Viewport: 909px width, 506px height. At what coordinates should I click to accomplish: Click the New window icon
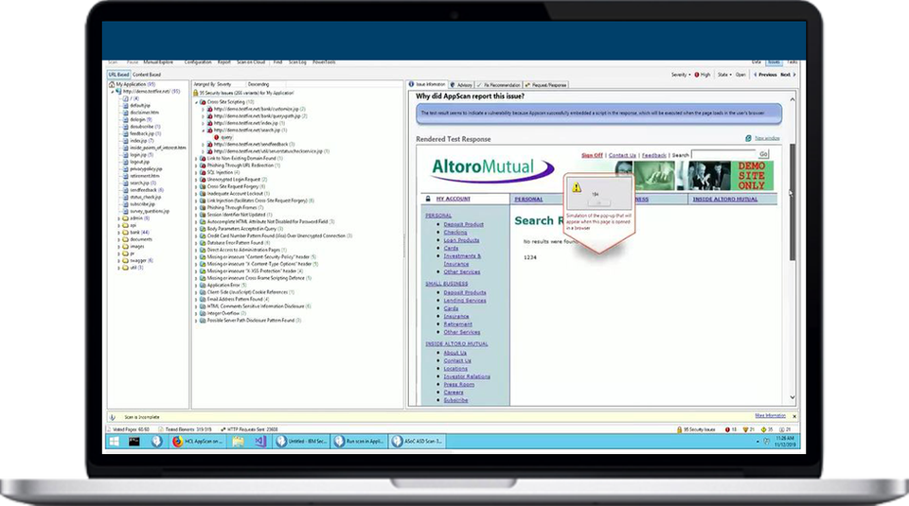coord(749,138)
